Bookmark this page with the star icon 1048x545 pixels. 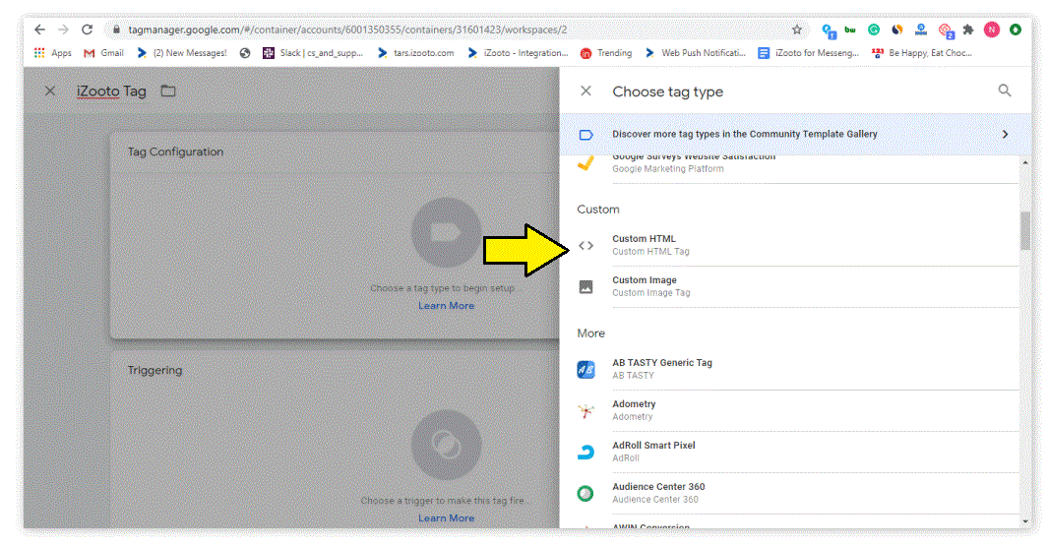coord(797,30)
